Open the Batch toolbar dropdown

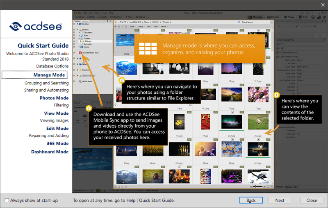(x=91, y=17)
